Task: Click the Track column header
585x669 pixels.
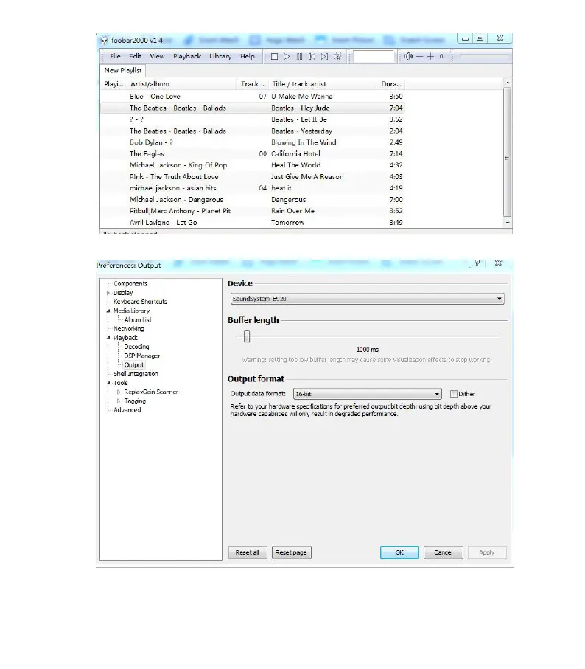Action: pos(253,84)
